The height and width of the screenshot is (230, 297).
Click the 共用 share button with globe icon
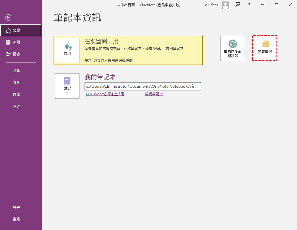(67, 50)
